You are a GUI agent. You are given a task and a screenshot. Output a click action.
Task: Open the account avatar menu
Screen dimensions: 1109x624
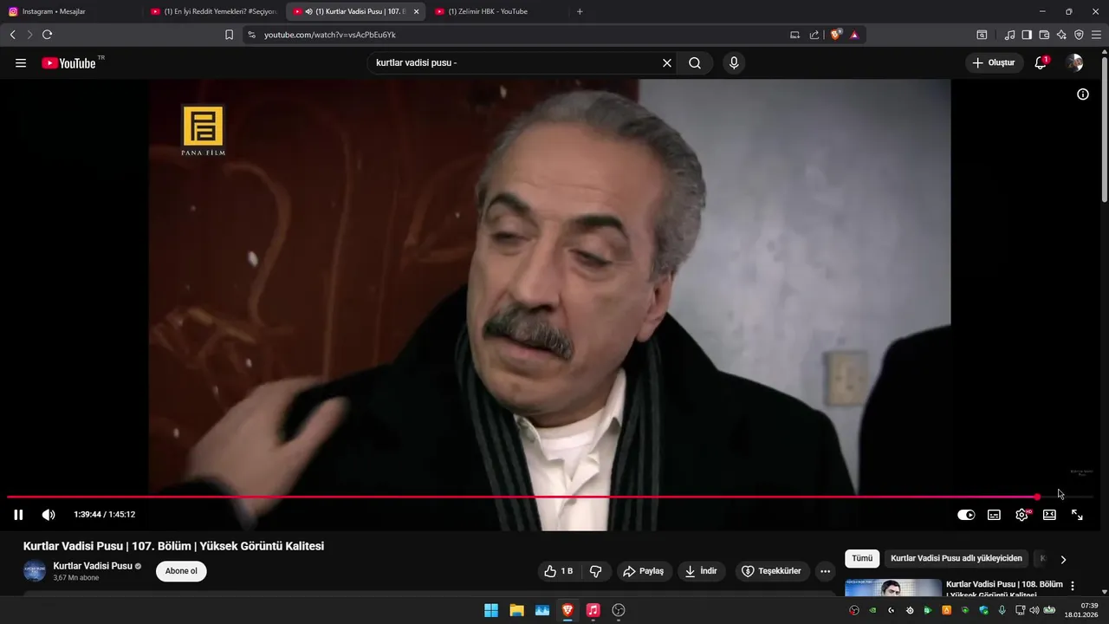[x=1074, y=63]
